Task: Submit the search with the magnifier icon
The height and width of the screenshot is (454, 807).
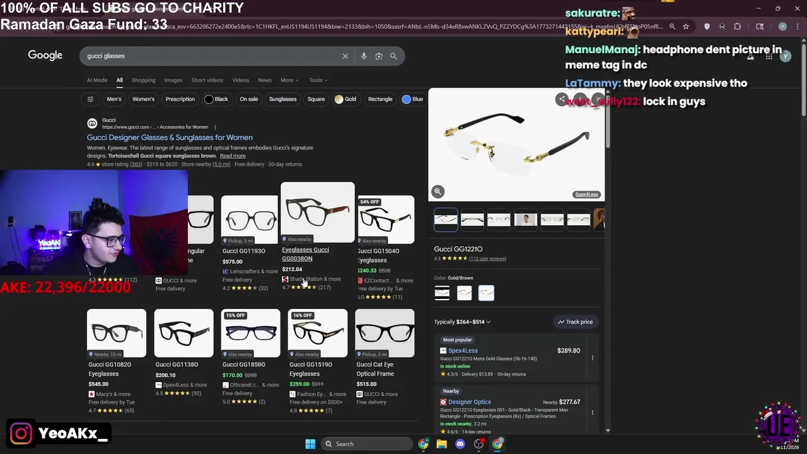Action: tap(393, 56)
